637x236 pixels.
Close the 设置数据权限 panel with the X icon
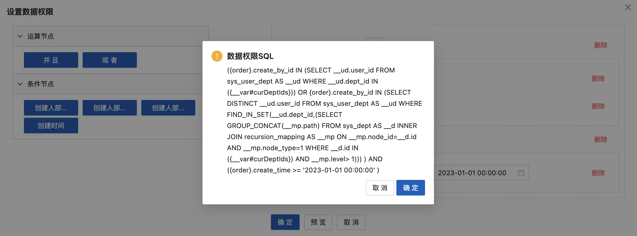point(628,7)
